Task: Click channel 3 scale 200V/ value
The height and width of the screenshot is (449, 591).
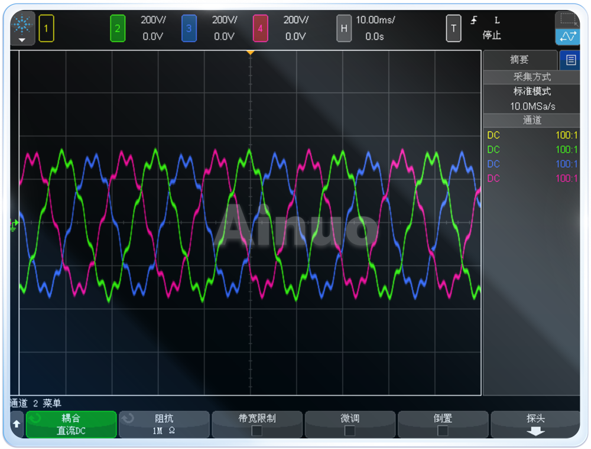Action: (x=225, y=20)
